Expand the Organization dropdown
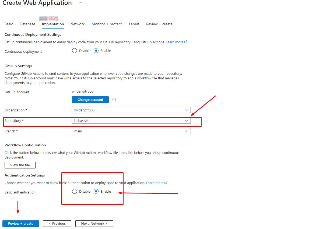 tap(131, 110)
